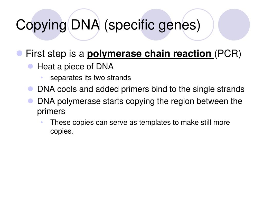Screen dimensions: 263x197
Task: Click the line "DNA cools and added primers bind"
Action: click(x=141, y=89)
